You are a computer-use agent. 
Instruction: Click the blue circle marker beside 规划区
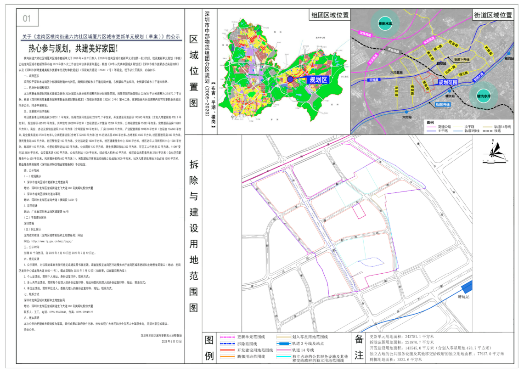(x=290, y=79)
